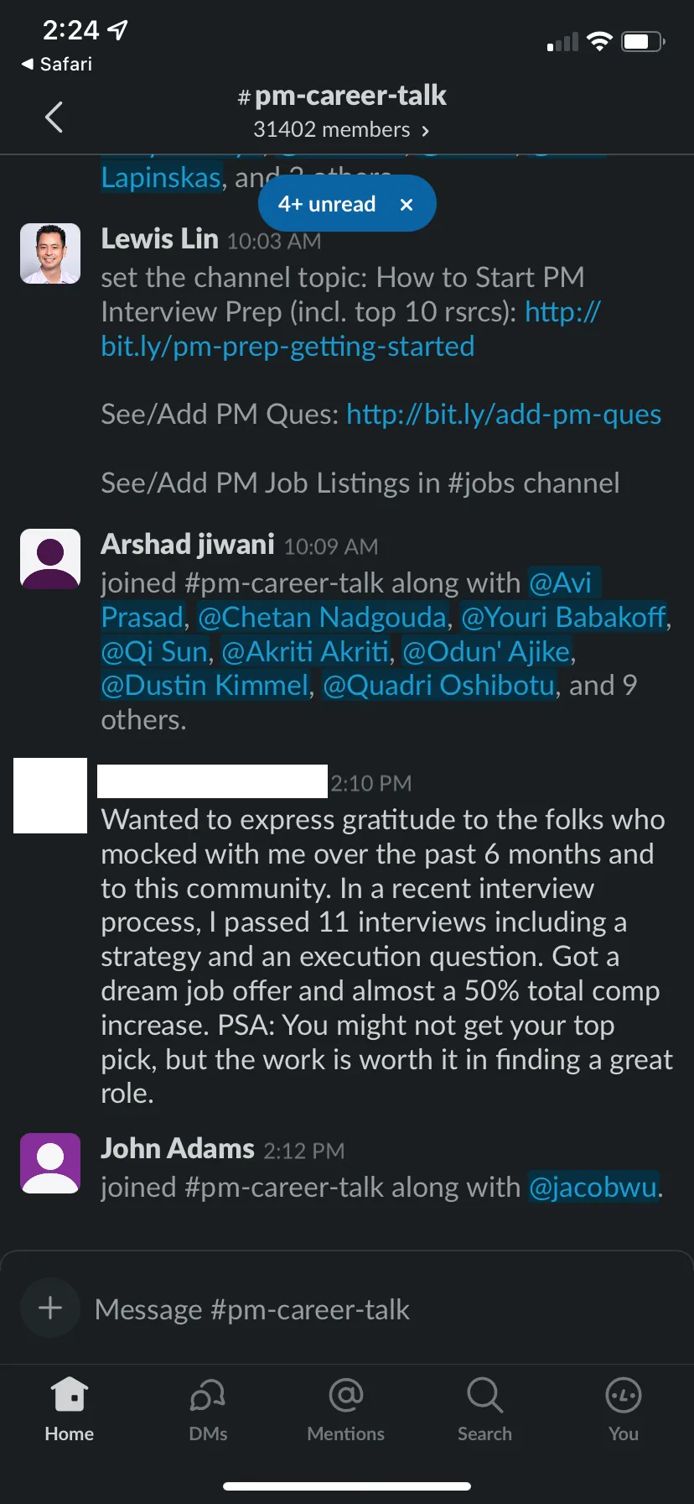The image size is (694, 1504).
Task: Open the Mentions tab
Action: point(345,1410)
